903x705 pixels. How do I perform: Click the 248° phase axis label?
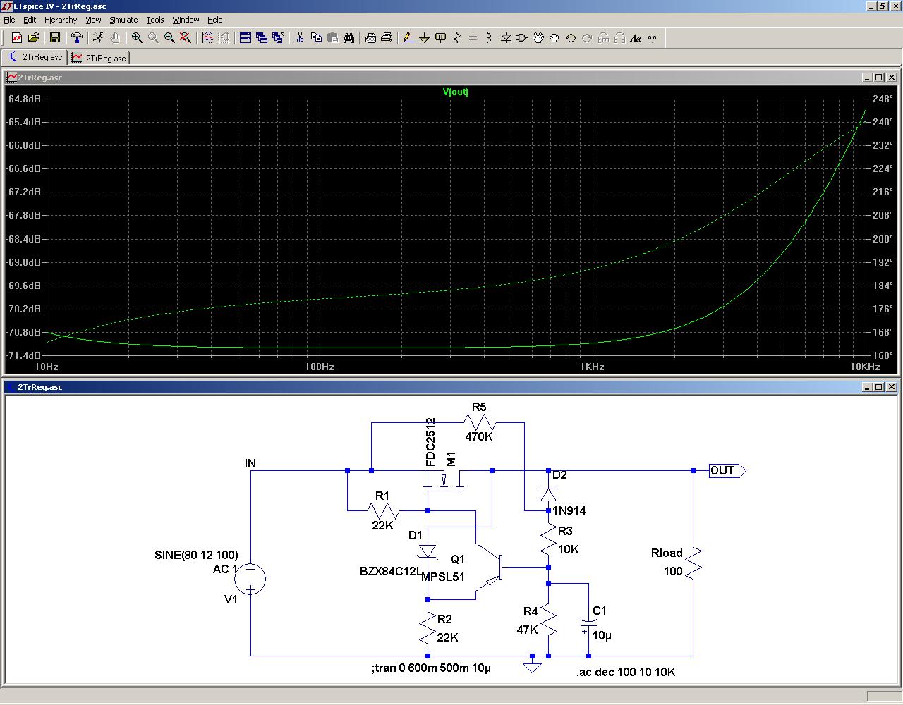[x=883, y=99]
